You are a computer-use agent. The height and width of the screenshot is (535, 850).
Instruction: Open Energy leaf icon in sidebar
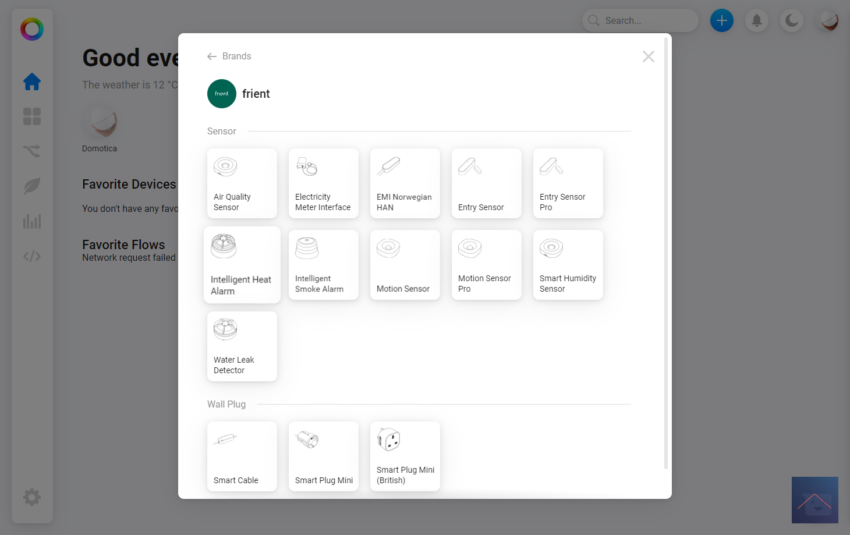point(32,186)
